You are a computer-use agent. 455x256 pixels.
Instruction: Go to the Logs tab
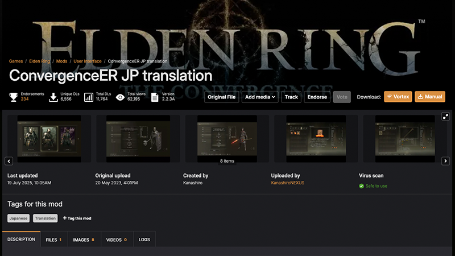point(144,240)
